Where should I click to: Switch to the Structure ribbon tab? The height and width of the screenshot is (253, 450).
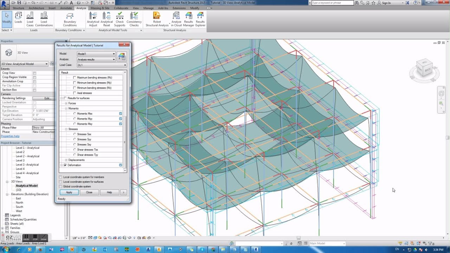coord(18,8)
